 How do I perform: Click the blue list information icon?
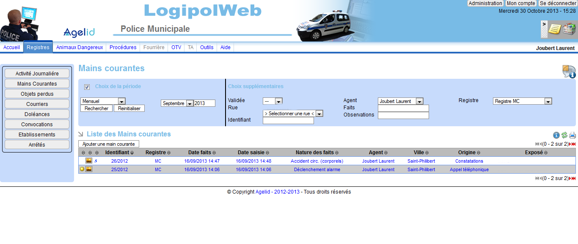[x=556, y=135]
